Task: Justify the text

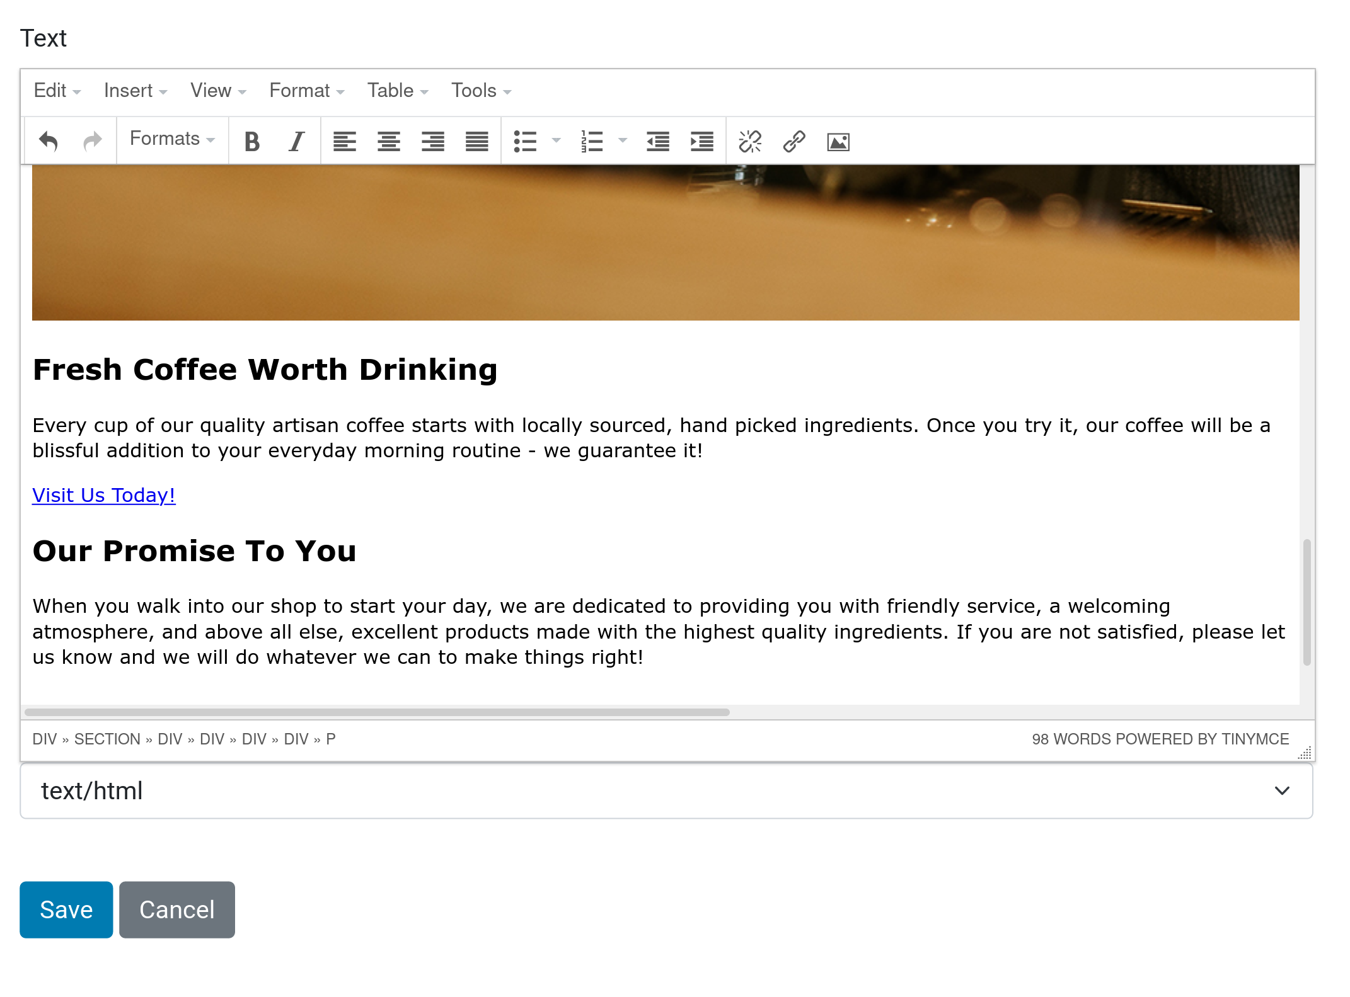Action: tap(477, 141)
